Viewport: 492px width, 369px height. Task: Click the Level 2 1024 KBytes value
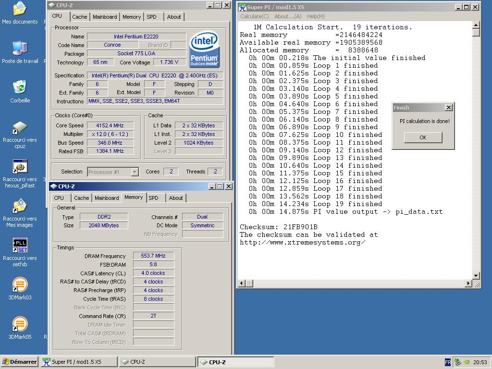click(x=198, y=143)
